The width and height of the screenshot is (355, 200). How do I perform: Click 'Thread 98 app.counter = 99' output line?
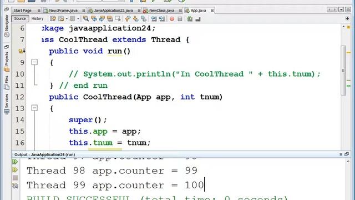pyautogui.click(x=112, y=171)
